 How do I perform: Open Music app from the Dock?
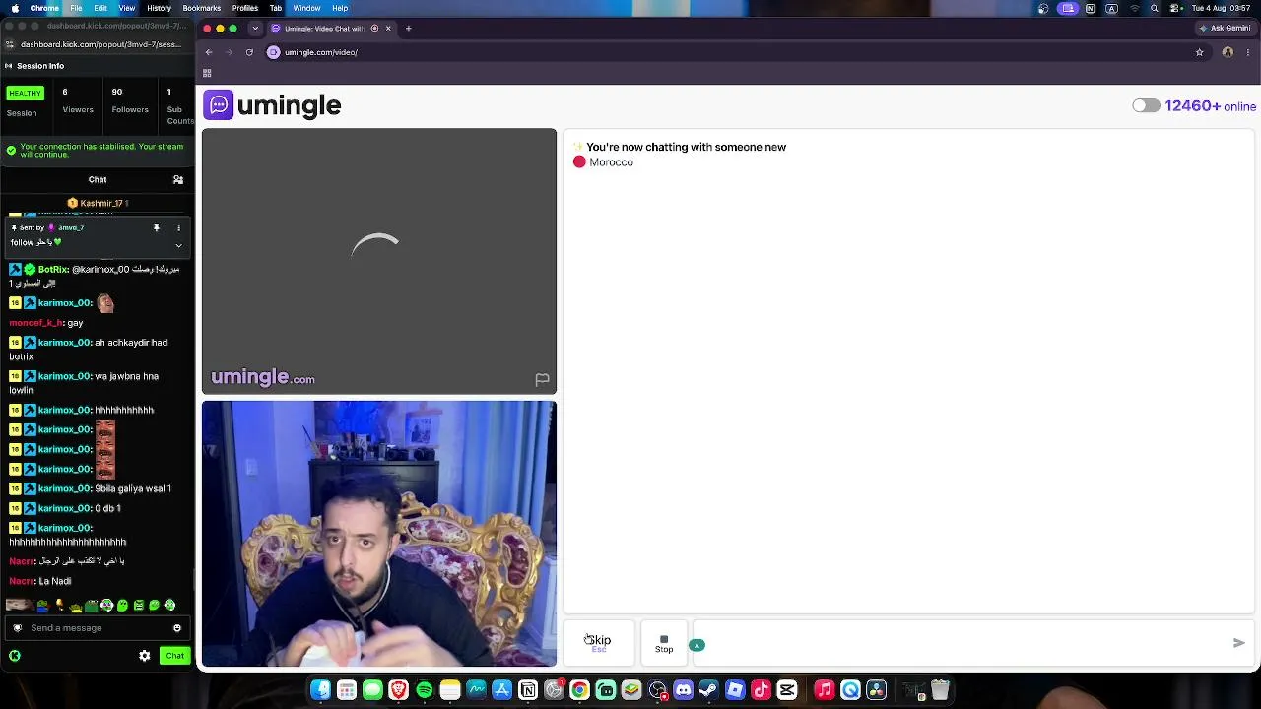tap(825, 690)
